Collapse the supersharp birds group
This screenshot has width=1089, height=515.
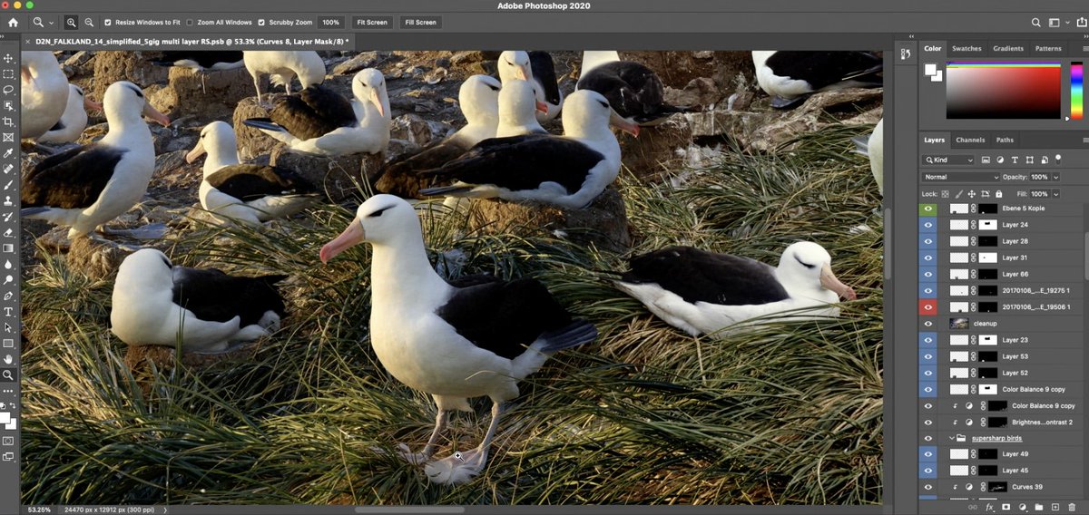click(952, 438)
